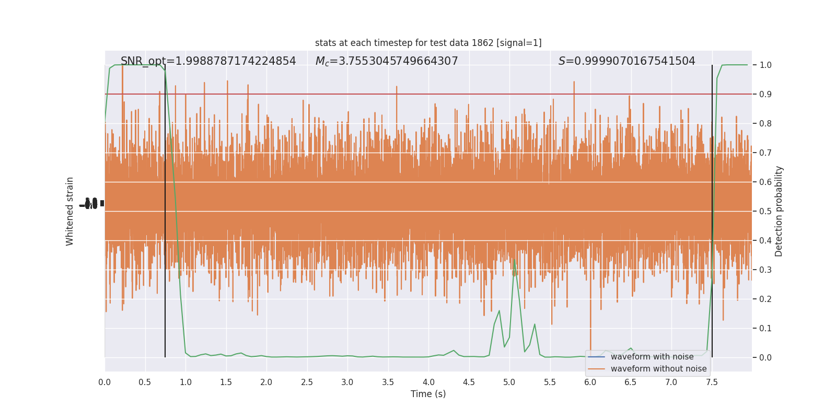Click the x-axis tick label 0.5

click(x=145, y=382)
